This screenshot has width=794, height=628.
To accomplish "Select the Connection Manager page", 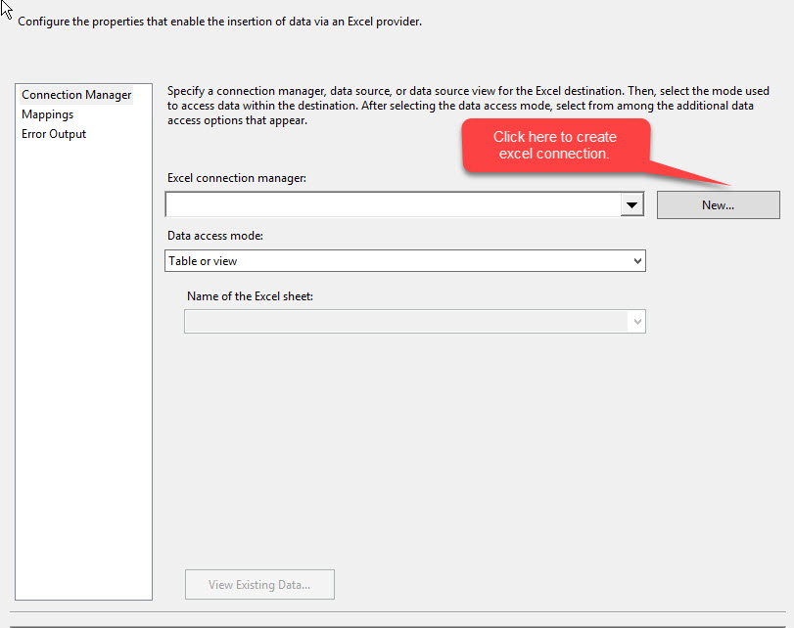I will coord(76,95).
